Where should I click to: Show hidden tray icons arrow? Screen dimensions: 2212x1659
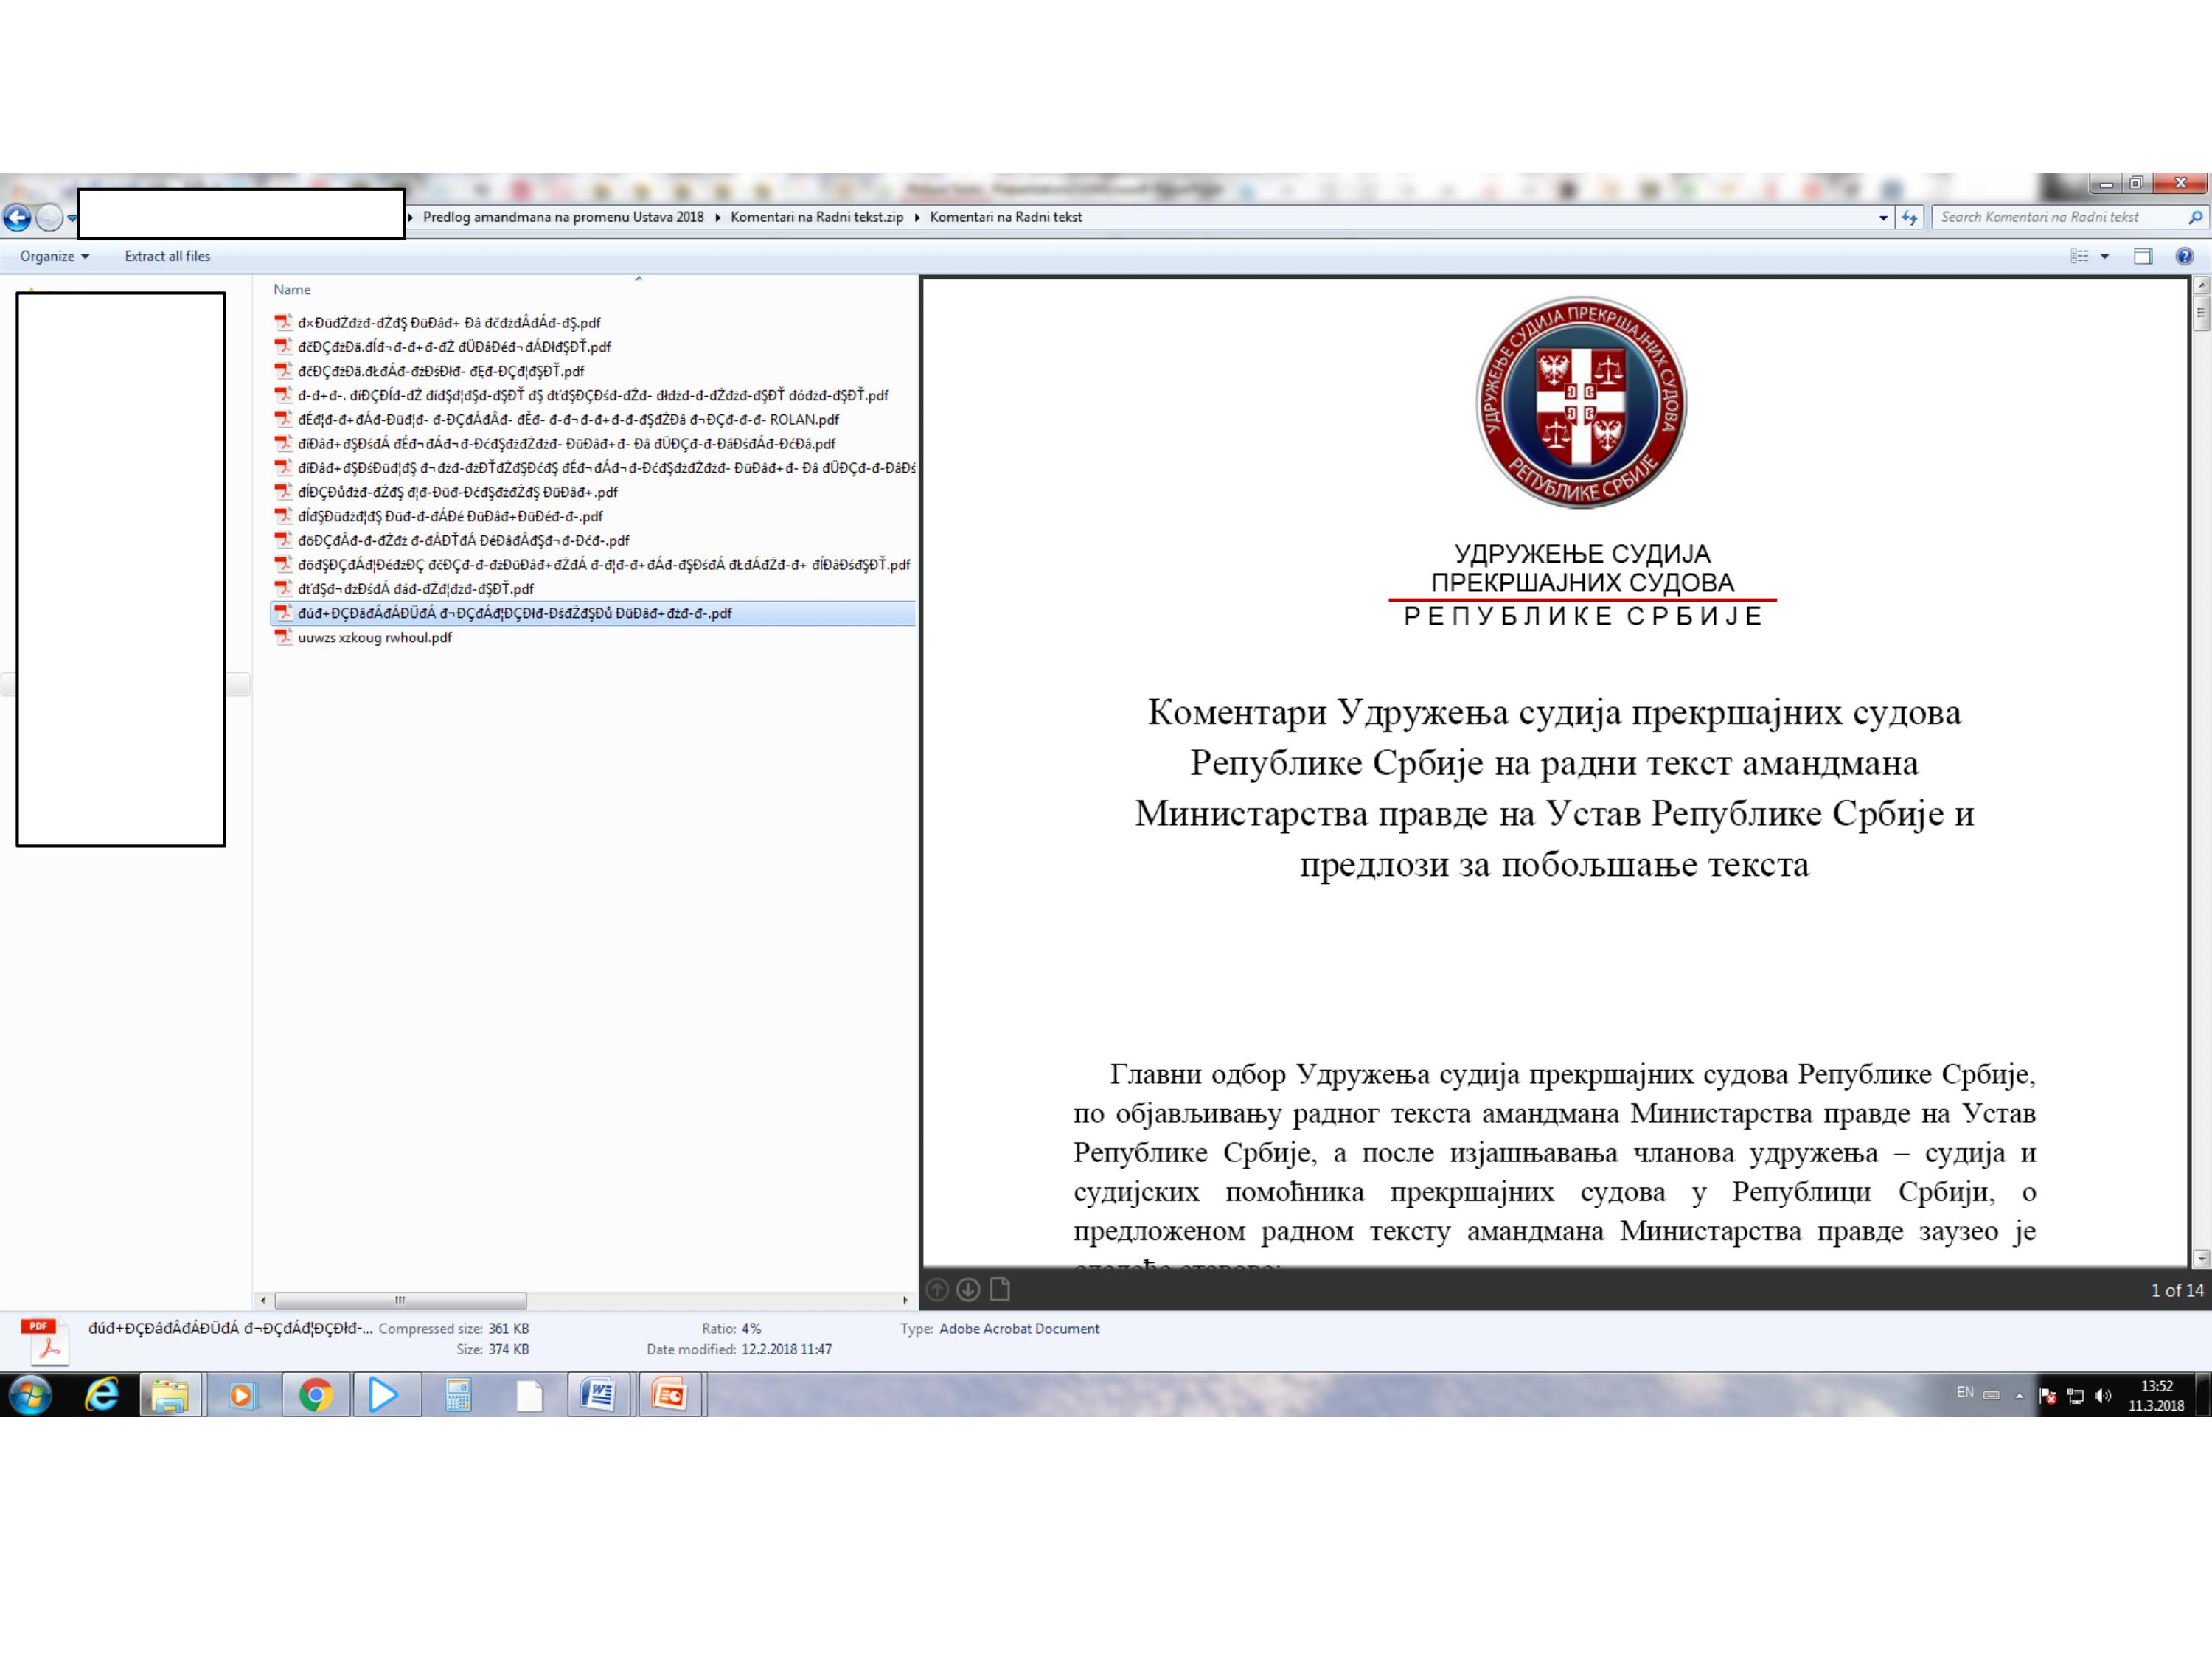pyautogui.click(x=2019, y=1395)
